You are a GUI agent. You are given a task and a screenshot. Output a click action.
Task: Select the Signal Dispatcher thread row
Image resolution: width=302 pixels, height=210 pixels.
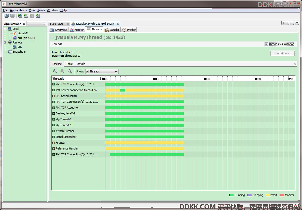pyautogui.click(x=173, y=137)
